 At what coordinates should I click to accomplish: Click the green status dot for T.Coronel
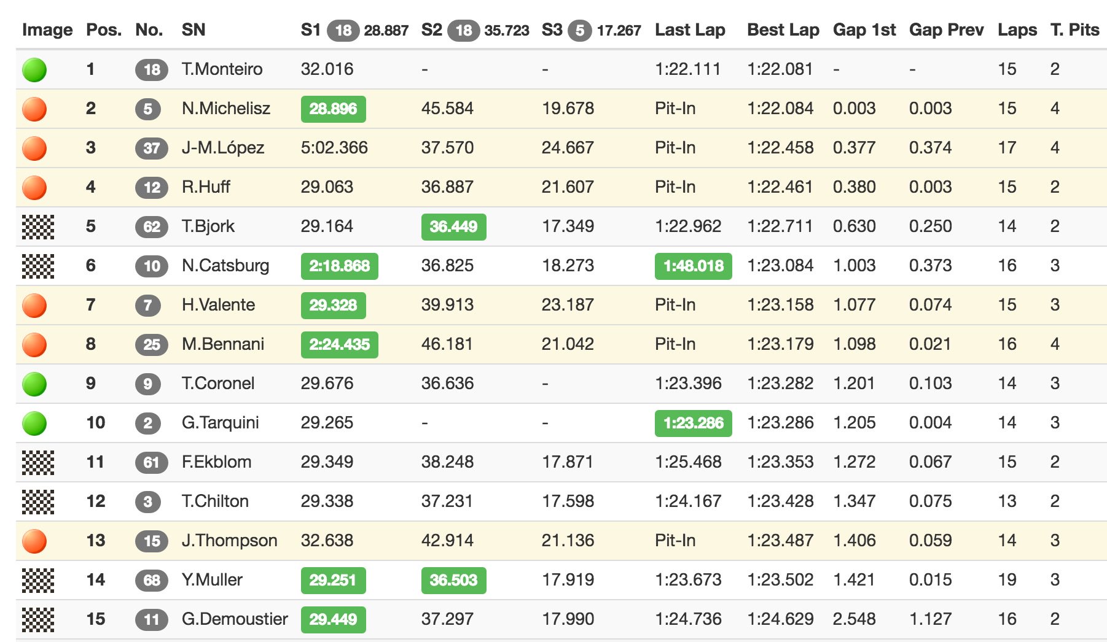(x=34, y=384)
